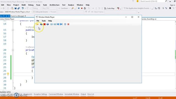The width and height of the screenshot is (176, 99).
Task: Open the Thread dropdown field
Action: coord(70,12)
